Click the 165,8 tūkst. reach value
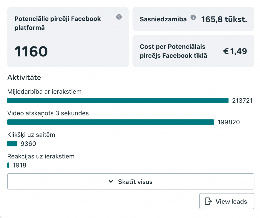The width and height of the screenshot is (260, 218). tap(224, 19)
